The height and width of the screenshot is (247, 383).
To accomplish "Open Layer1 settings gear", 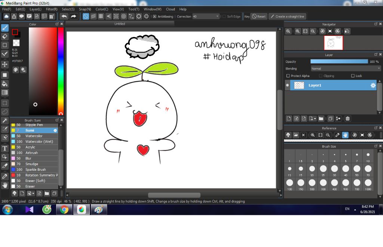I will point(373,86).
